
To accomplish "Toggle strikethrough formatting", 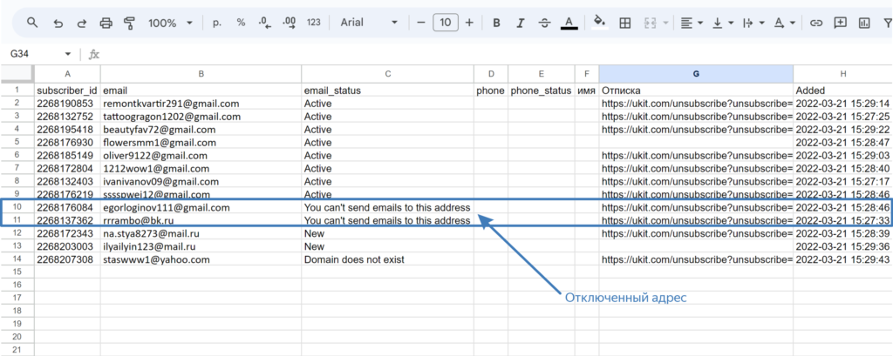I will coord(544,23).
